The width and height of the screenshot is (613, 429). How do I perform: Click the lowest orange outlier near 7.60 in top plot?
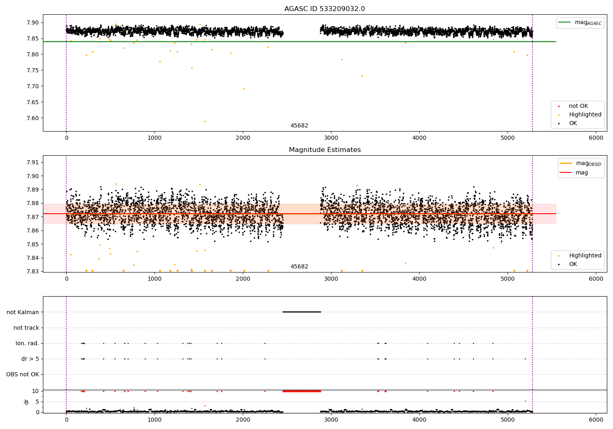pyautogui.click(x=205, y=121)
